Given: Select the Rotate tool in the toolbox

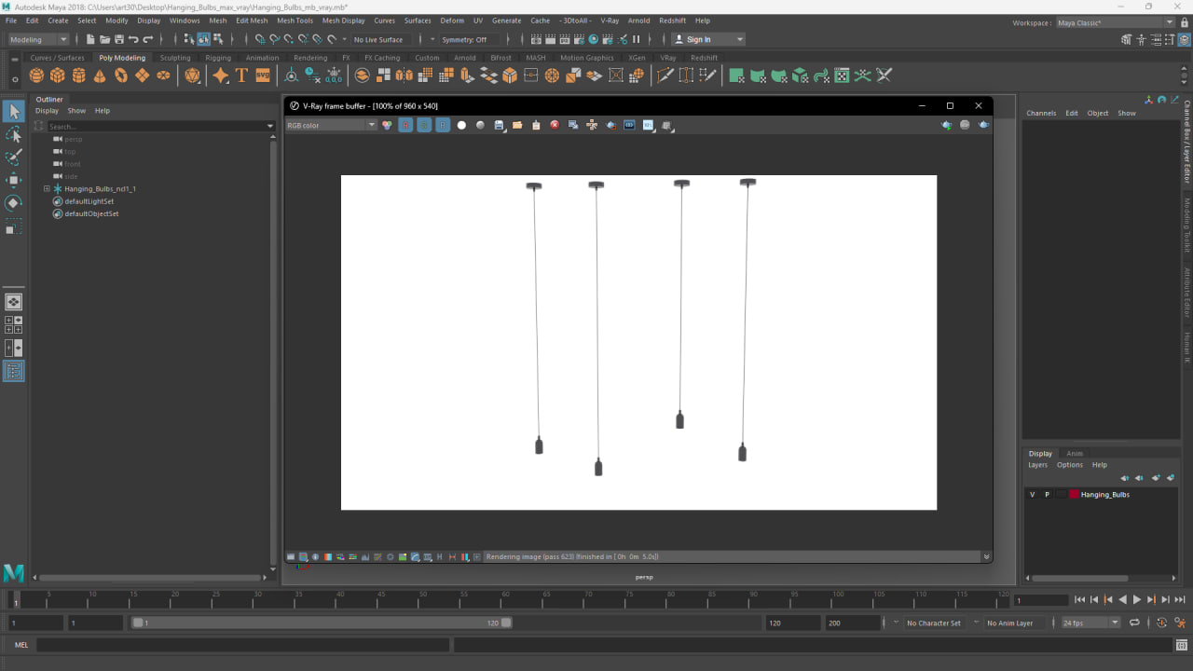Looking at the screenshot, I should pos(13,202).
